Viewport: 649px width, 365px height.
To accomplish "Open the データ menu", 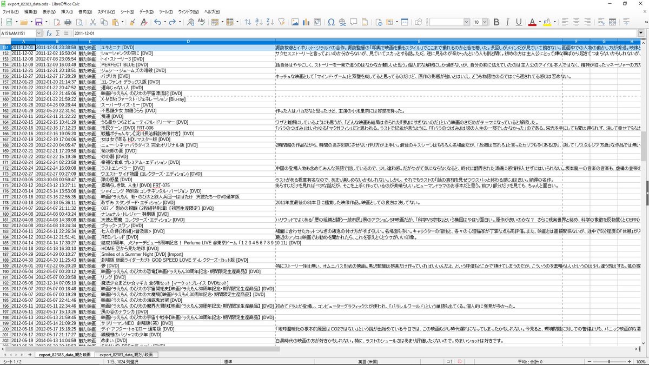I will tap(146, 12).
